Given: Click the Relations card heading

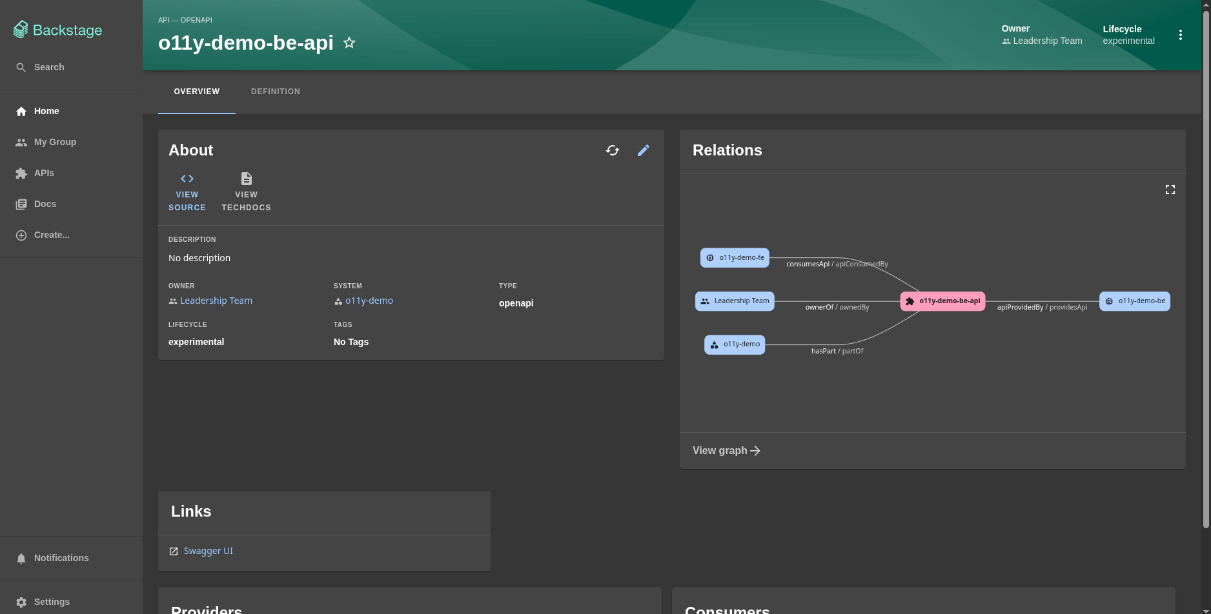Looking at the screenshot, I should (x=728, y=150).
